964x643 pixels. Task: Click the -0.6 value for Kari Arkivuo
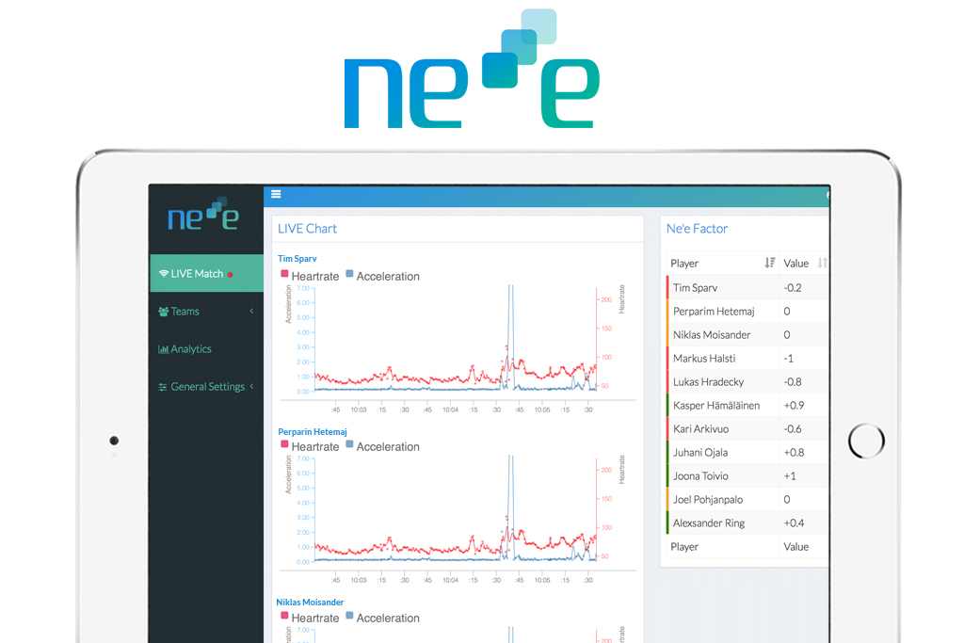pos(793,429)
